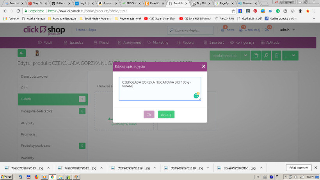Switch to the Buffer browser tab
Screen dimensions: 320x180
pyautogui.click(x=61, y=3)
